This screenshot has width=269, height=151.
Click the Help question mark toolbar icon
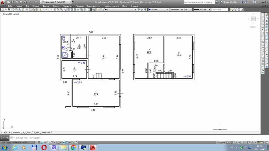pyautogui.click(x=89, y=9)
